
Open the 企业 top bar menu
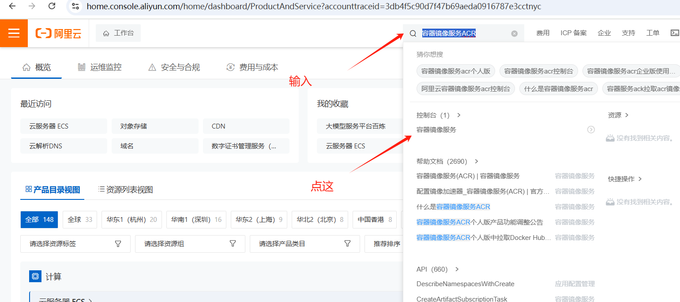[604, 33]
